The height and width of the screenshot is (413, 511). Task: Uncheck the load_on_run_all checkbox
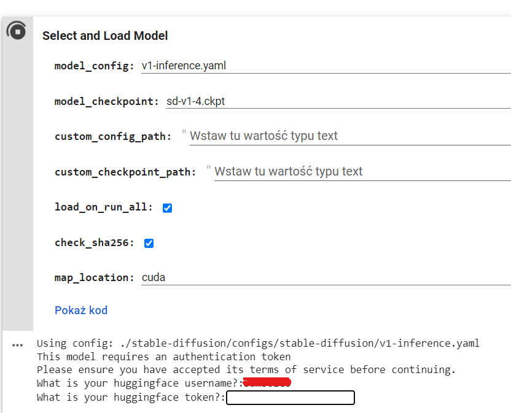(x=167, y=208)
